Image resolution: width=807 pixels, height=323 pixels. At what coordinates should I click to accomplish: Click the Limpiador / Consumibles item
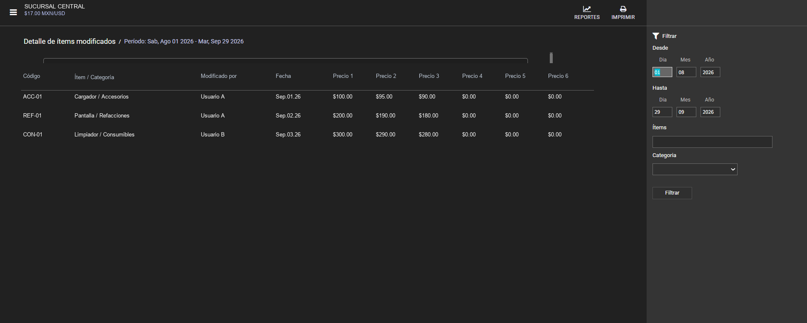point(104,135)
